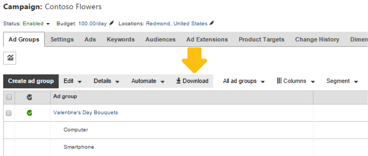Open Valentine's Day Bouquets ad group link
The width and height of the screenshot is (368, 156).
coord(86,112)
